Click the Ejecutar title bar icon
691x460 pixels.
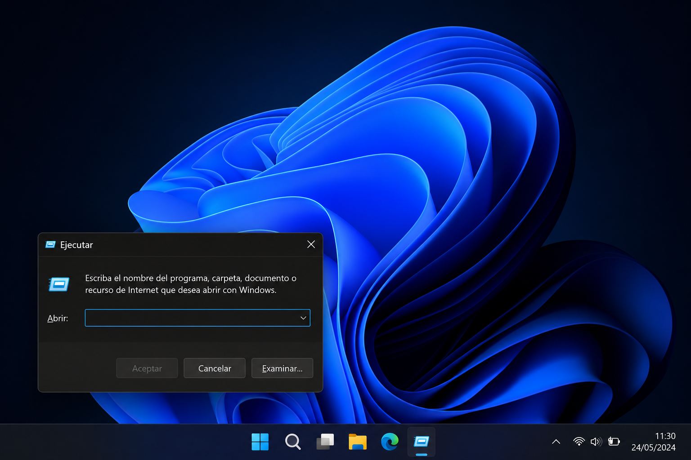[50, 245]
